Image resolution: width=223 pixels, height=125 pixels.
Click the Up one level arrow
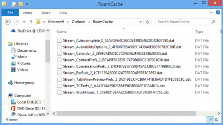click(31, 22)
